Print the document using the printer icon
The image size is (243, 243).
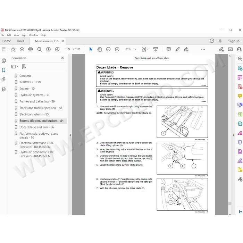tap(31, 49)
